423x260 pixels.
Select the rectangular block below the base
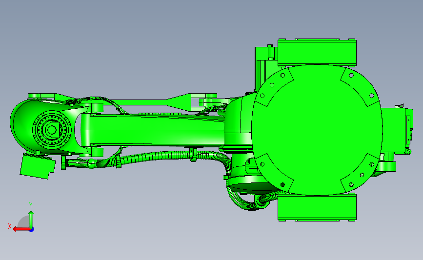(x=317, y=207)
